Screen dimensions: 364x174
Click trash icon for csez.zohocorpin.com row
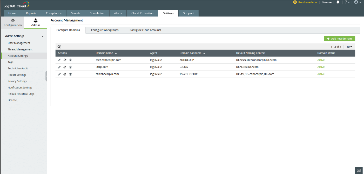click(x=70, y=60)
